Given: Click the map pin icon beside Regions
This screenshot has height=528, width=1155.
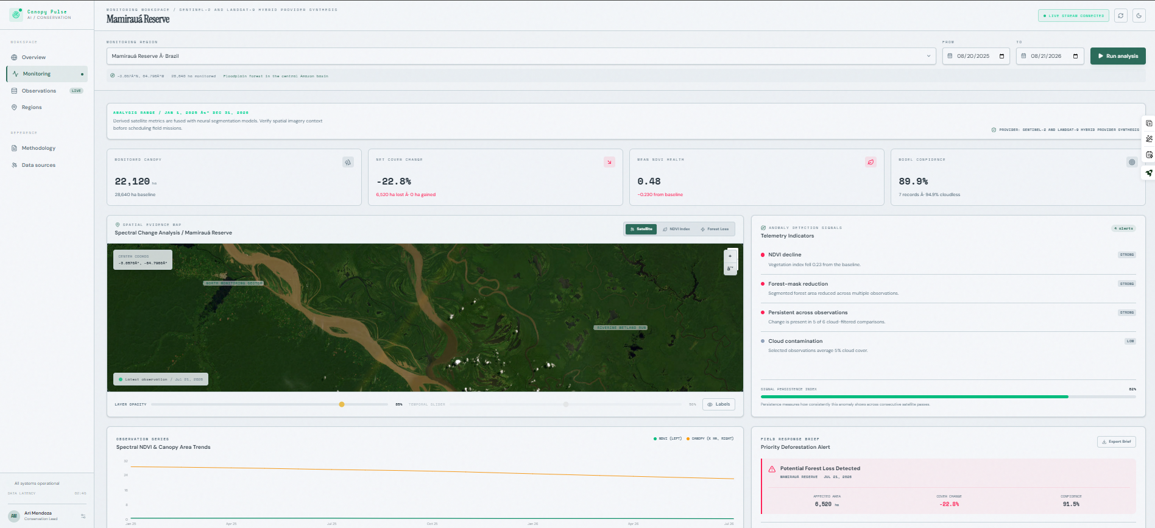Looking at the screenshot, I should coord(14,107).
